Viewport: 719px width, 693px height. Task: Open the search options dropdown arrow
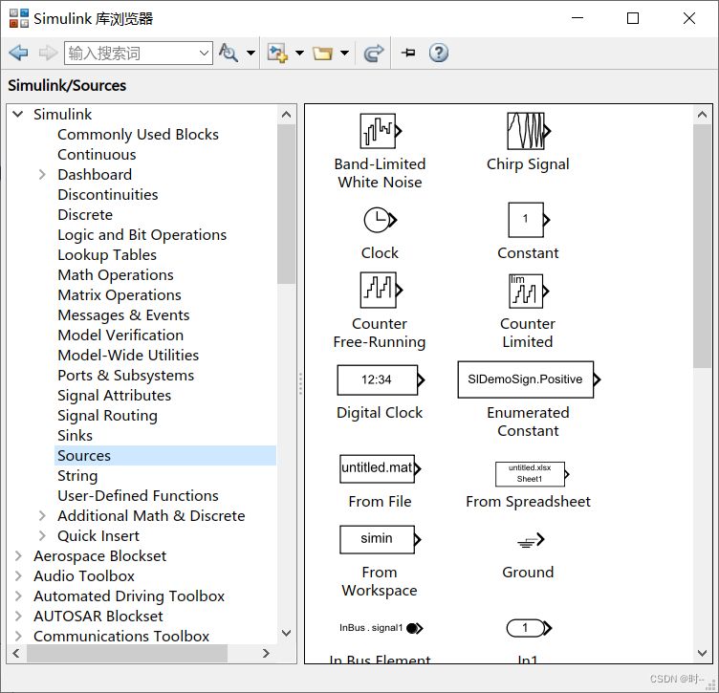[251, 53]
